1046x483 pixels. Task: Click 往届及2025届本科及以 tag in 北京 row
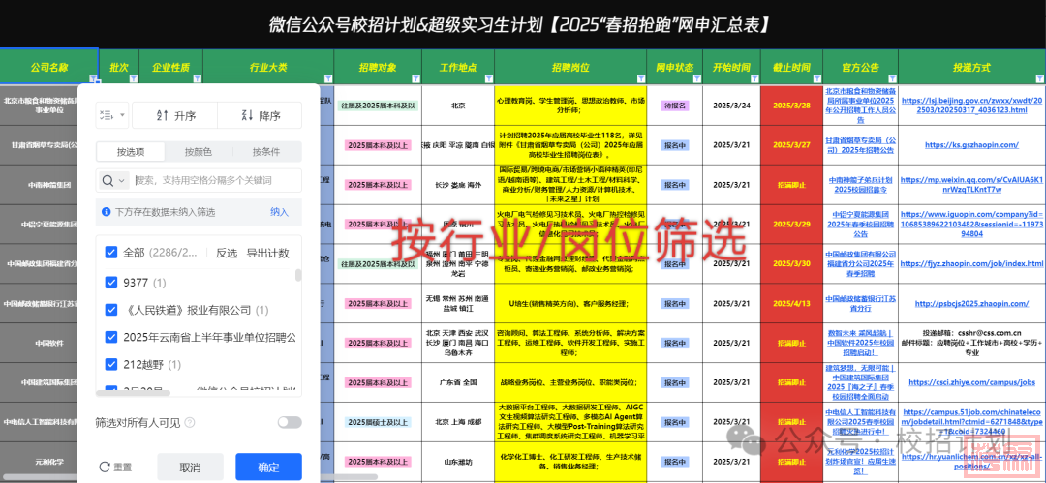click(377, 106)
